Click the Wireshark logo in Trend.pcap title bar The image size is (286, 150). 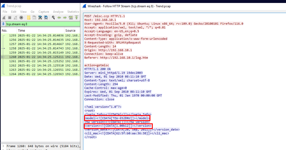coord(3,6)
